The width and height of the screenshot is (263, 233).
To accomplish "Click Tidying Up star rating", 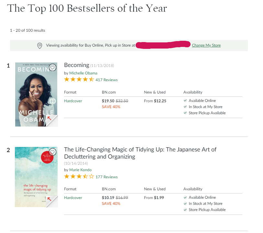I will click(79, 176).
